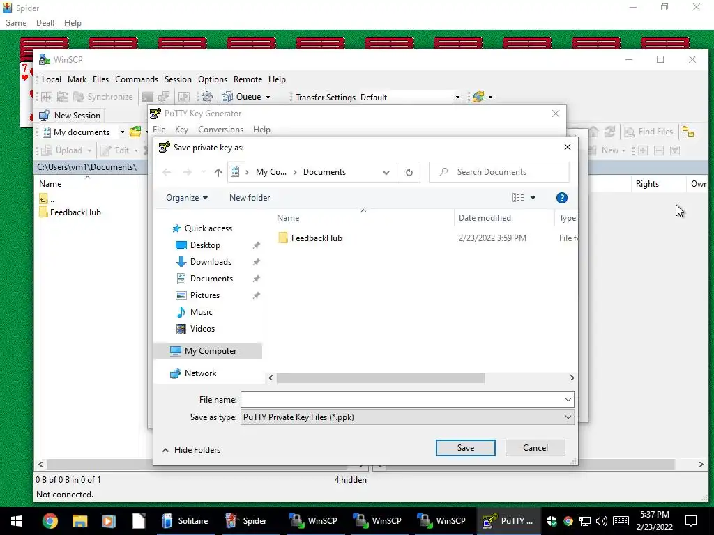Open Pictures in the navigation pane

pyautogui.click(x=204, y=295)
